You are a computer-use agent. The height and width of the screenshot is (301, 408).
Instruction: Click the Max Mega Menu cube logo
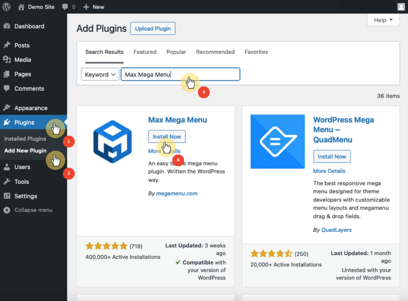click(x=112, y=142)
